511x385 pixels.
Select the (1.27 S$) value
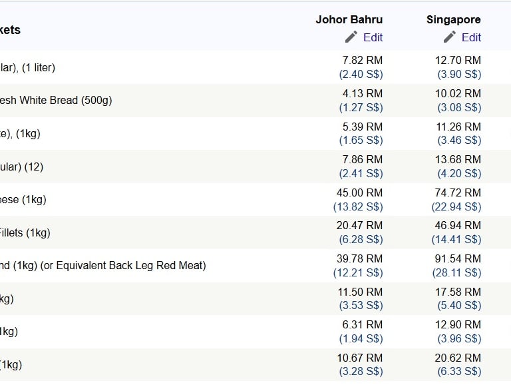(361, 108)
